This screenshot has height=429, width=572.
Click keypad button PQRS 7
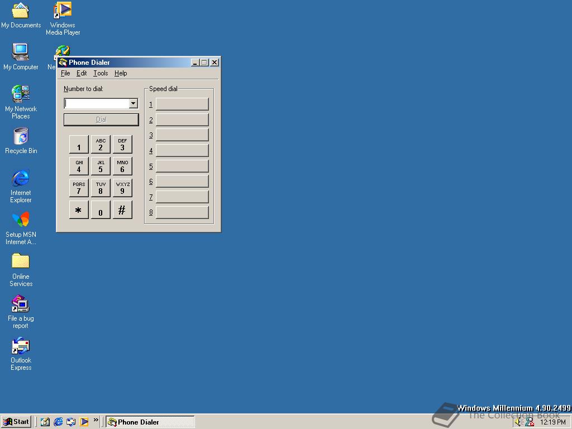pos(79,188)
